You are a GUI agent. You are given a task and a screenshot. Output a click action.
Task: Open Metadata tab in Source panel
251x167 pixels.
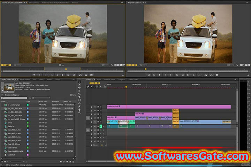[75, 3]
